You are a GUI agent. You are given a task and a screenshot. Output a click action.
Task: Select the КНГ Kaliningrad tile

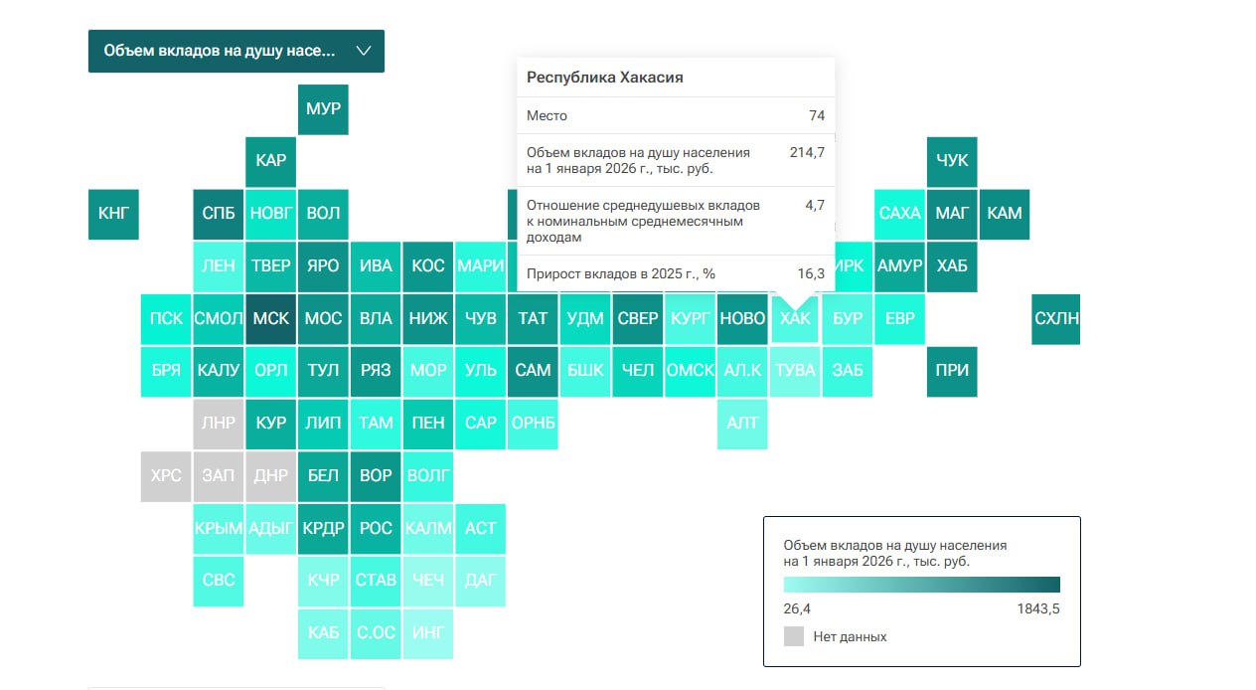[x=113, y=214]
